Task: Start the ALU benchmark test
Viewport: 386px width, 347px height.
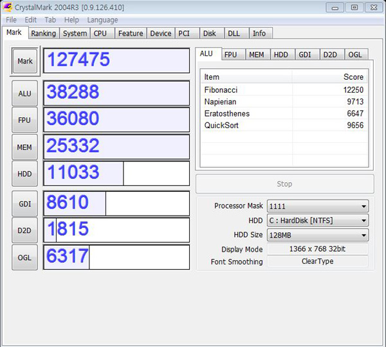Action: [24, 93]
